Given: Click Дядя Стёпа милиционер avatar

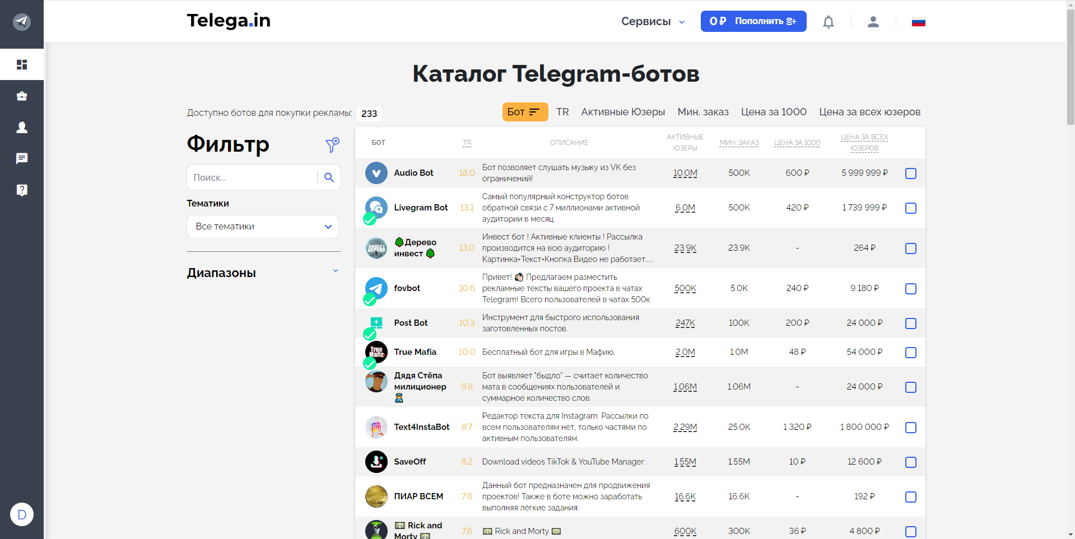Looking at the screenshot, I should click(x=376, y=381).
